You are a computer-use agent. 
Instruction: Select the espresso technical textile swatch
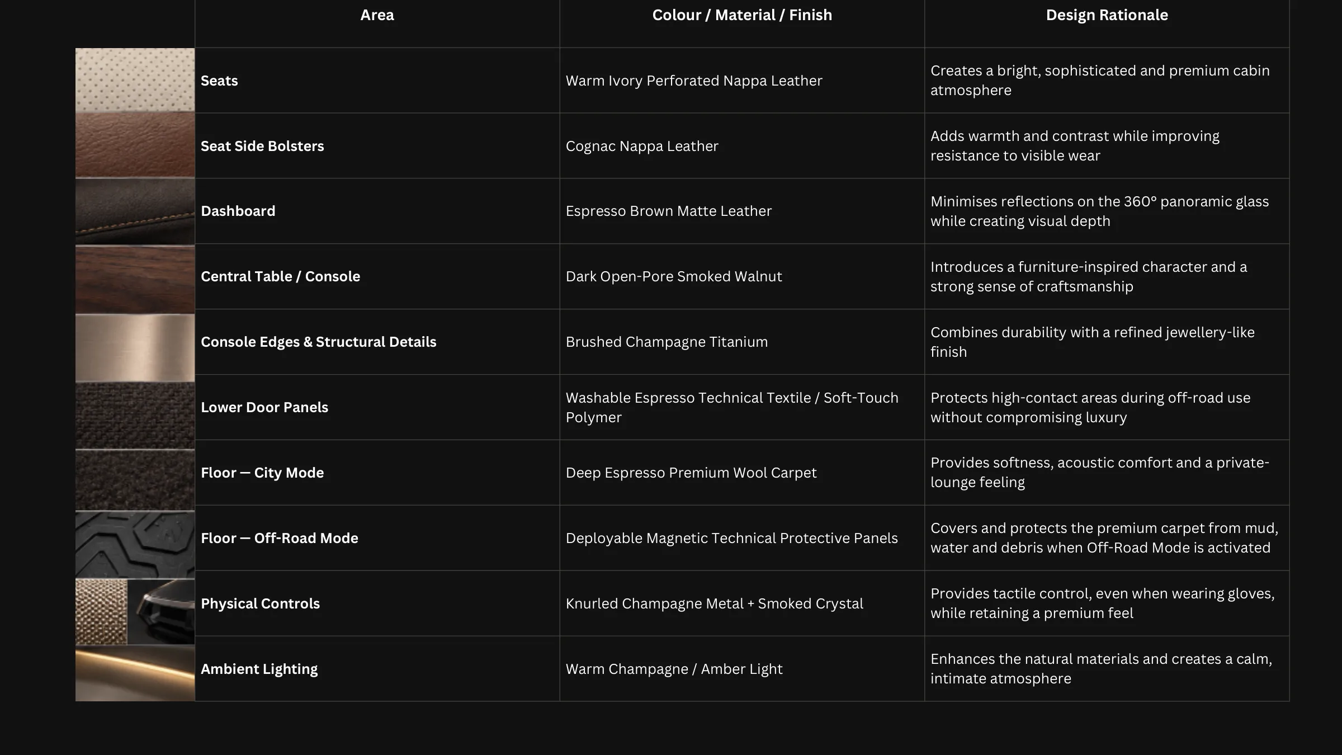click(135, 416)
